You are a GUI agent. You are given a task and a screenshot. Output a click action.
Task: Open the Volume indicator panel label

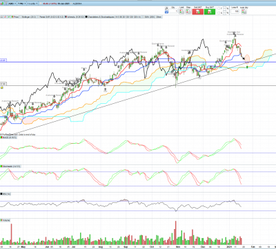(6, 220)
